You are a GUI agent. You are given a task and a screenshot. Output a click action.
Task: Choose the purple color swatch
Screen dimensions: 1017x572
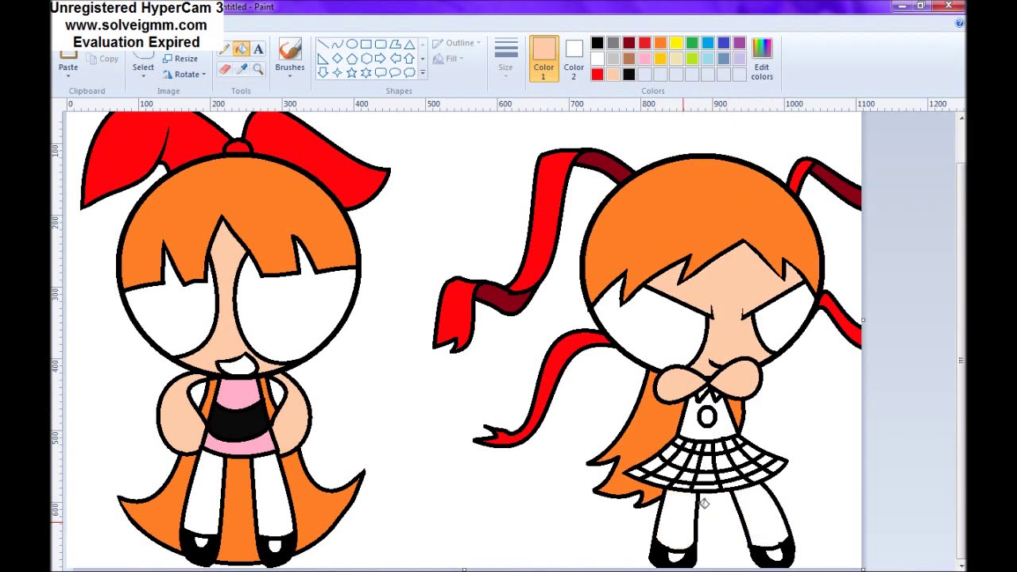click(739, 43)
